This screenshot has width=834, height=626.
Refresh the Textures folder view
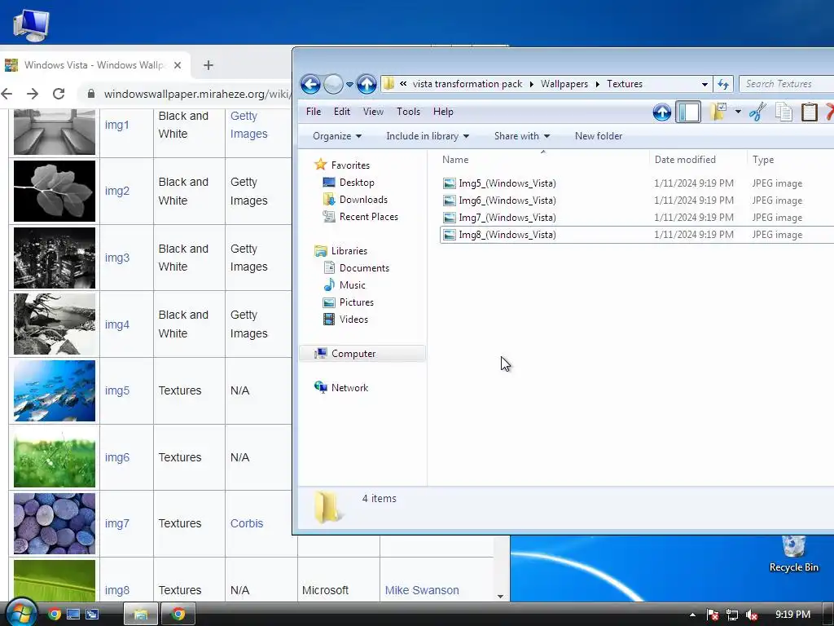click(723, 84)
